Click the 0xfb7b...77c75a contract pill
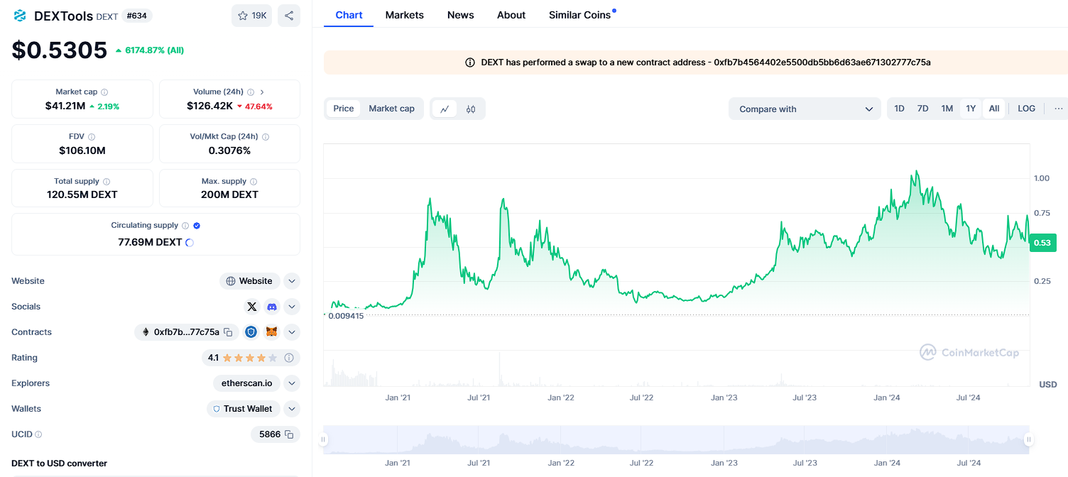Viewport: 1068px width, 477px height. (x=187, y=332)
